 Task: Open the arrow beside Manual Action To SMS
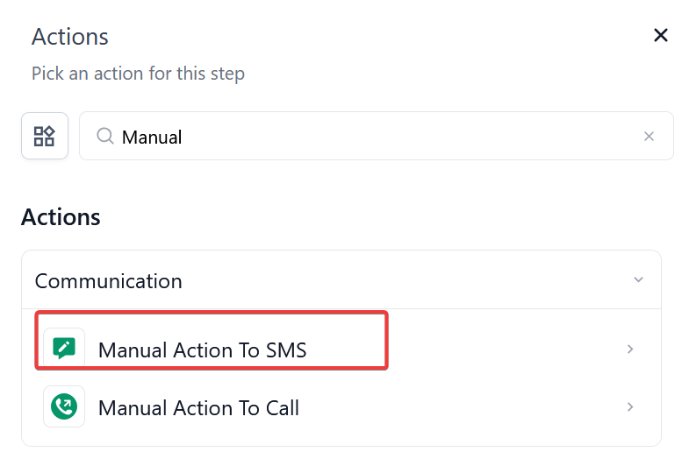point(630,350)
